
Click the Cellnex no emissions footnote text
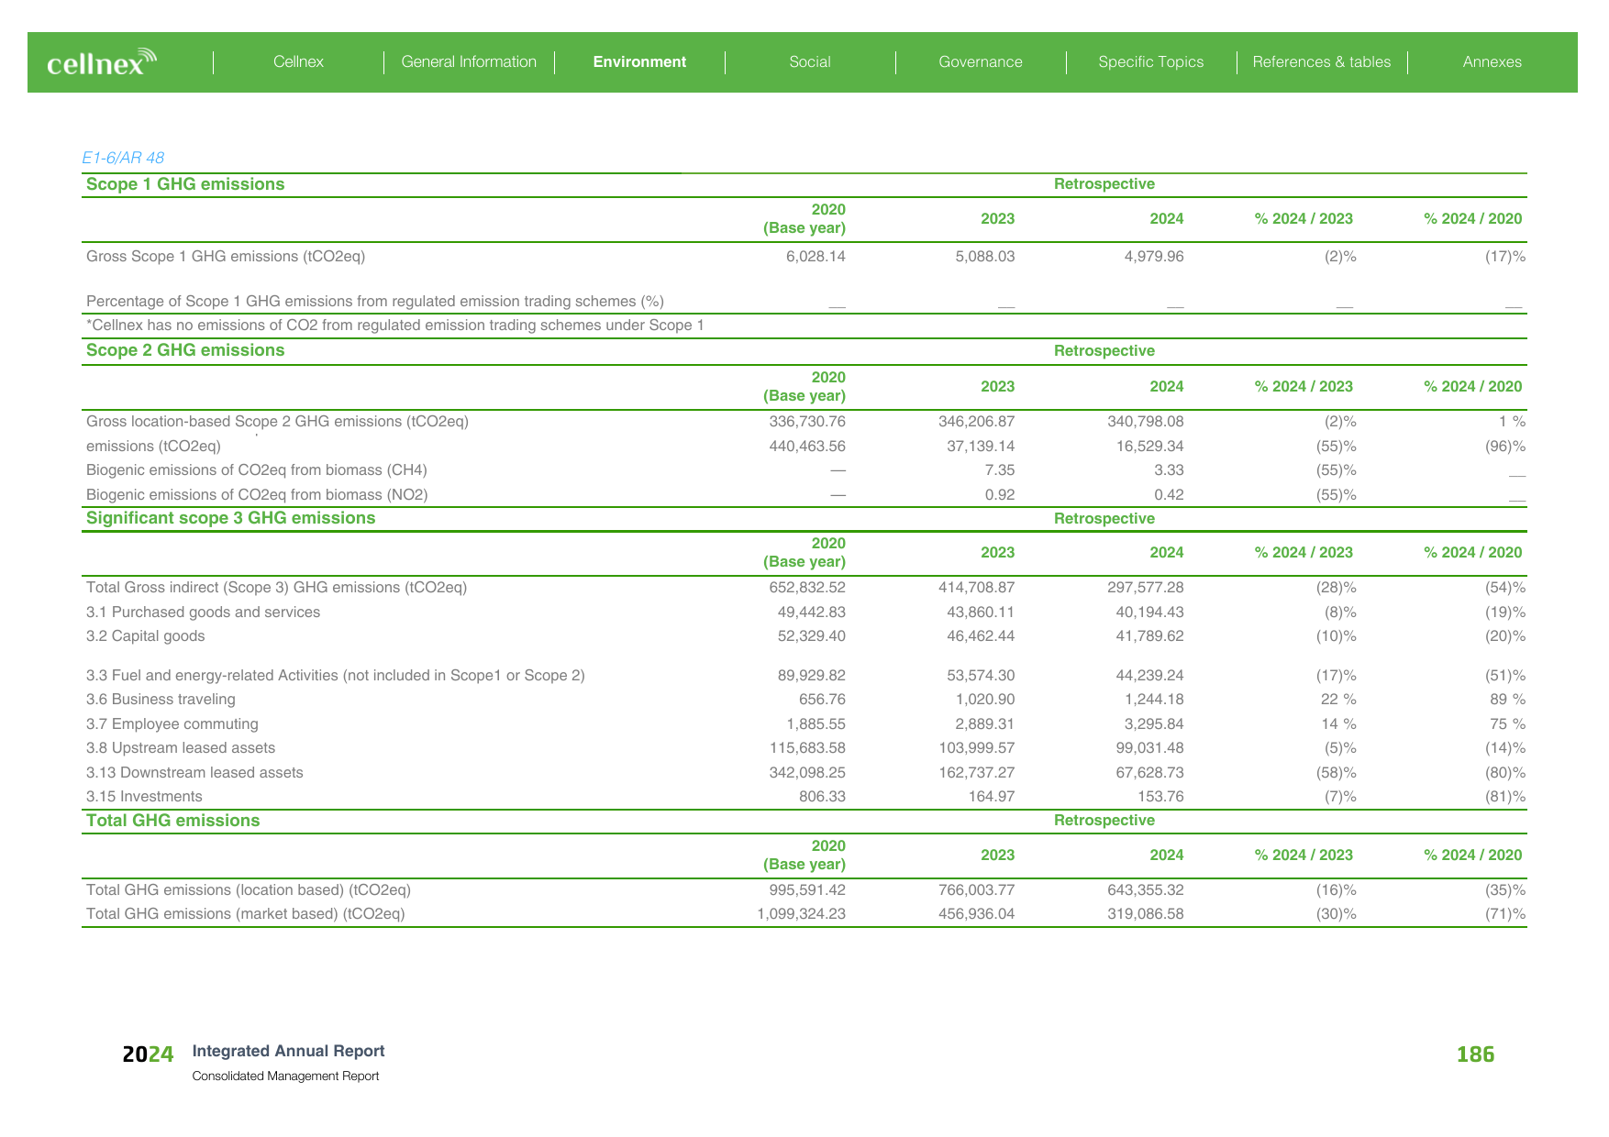(x=395, y=326)
